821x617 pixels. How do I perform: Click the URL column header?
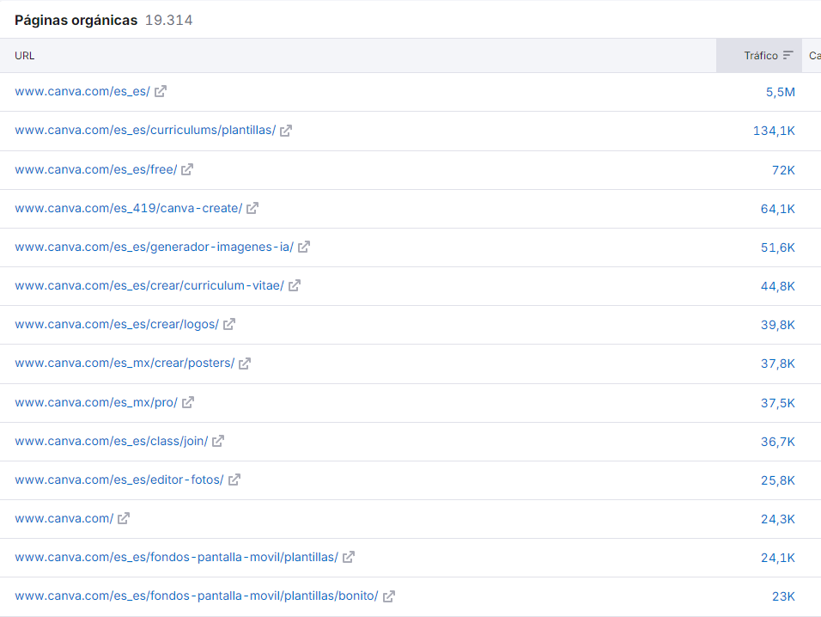tap(25, 56)
